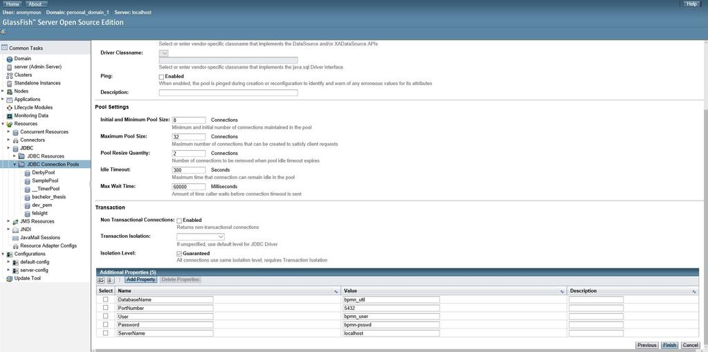Select the User property row checkbox
The width and height of the screenshot is (708, 352).
click(x=106, y=316)
